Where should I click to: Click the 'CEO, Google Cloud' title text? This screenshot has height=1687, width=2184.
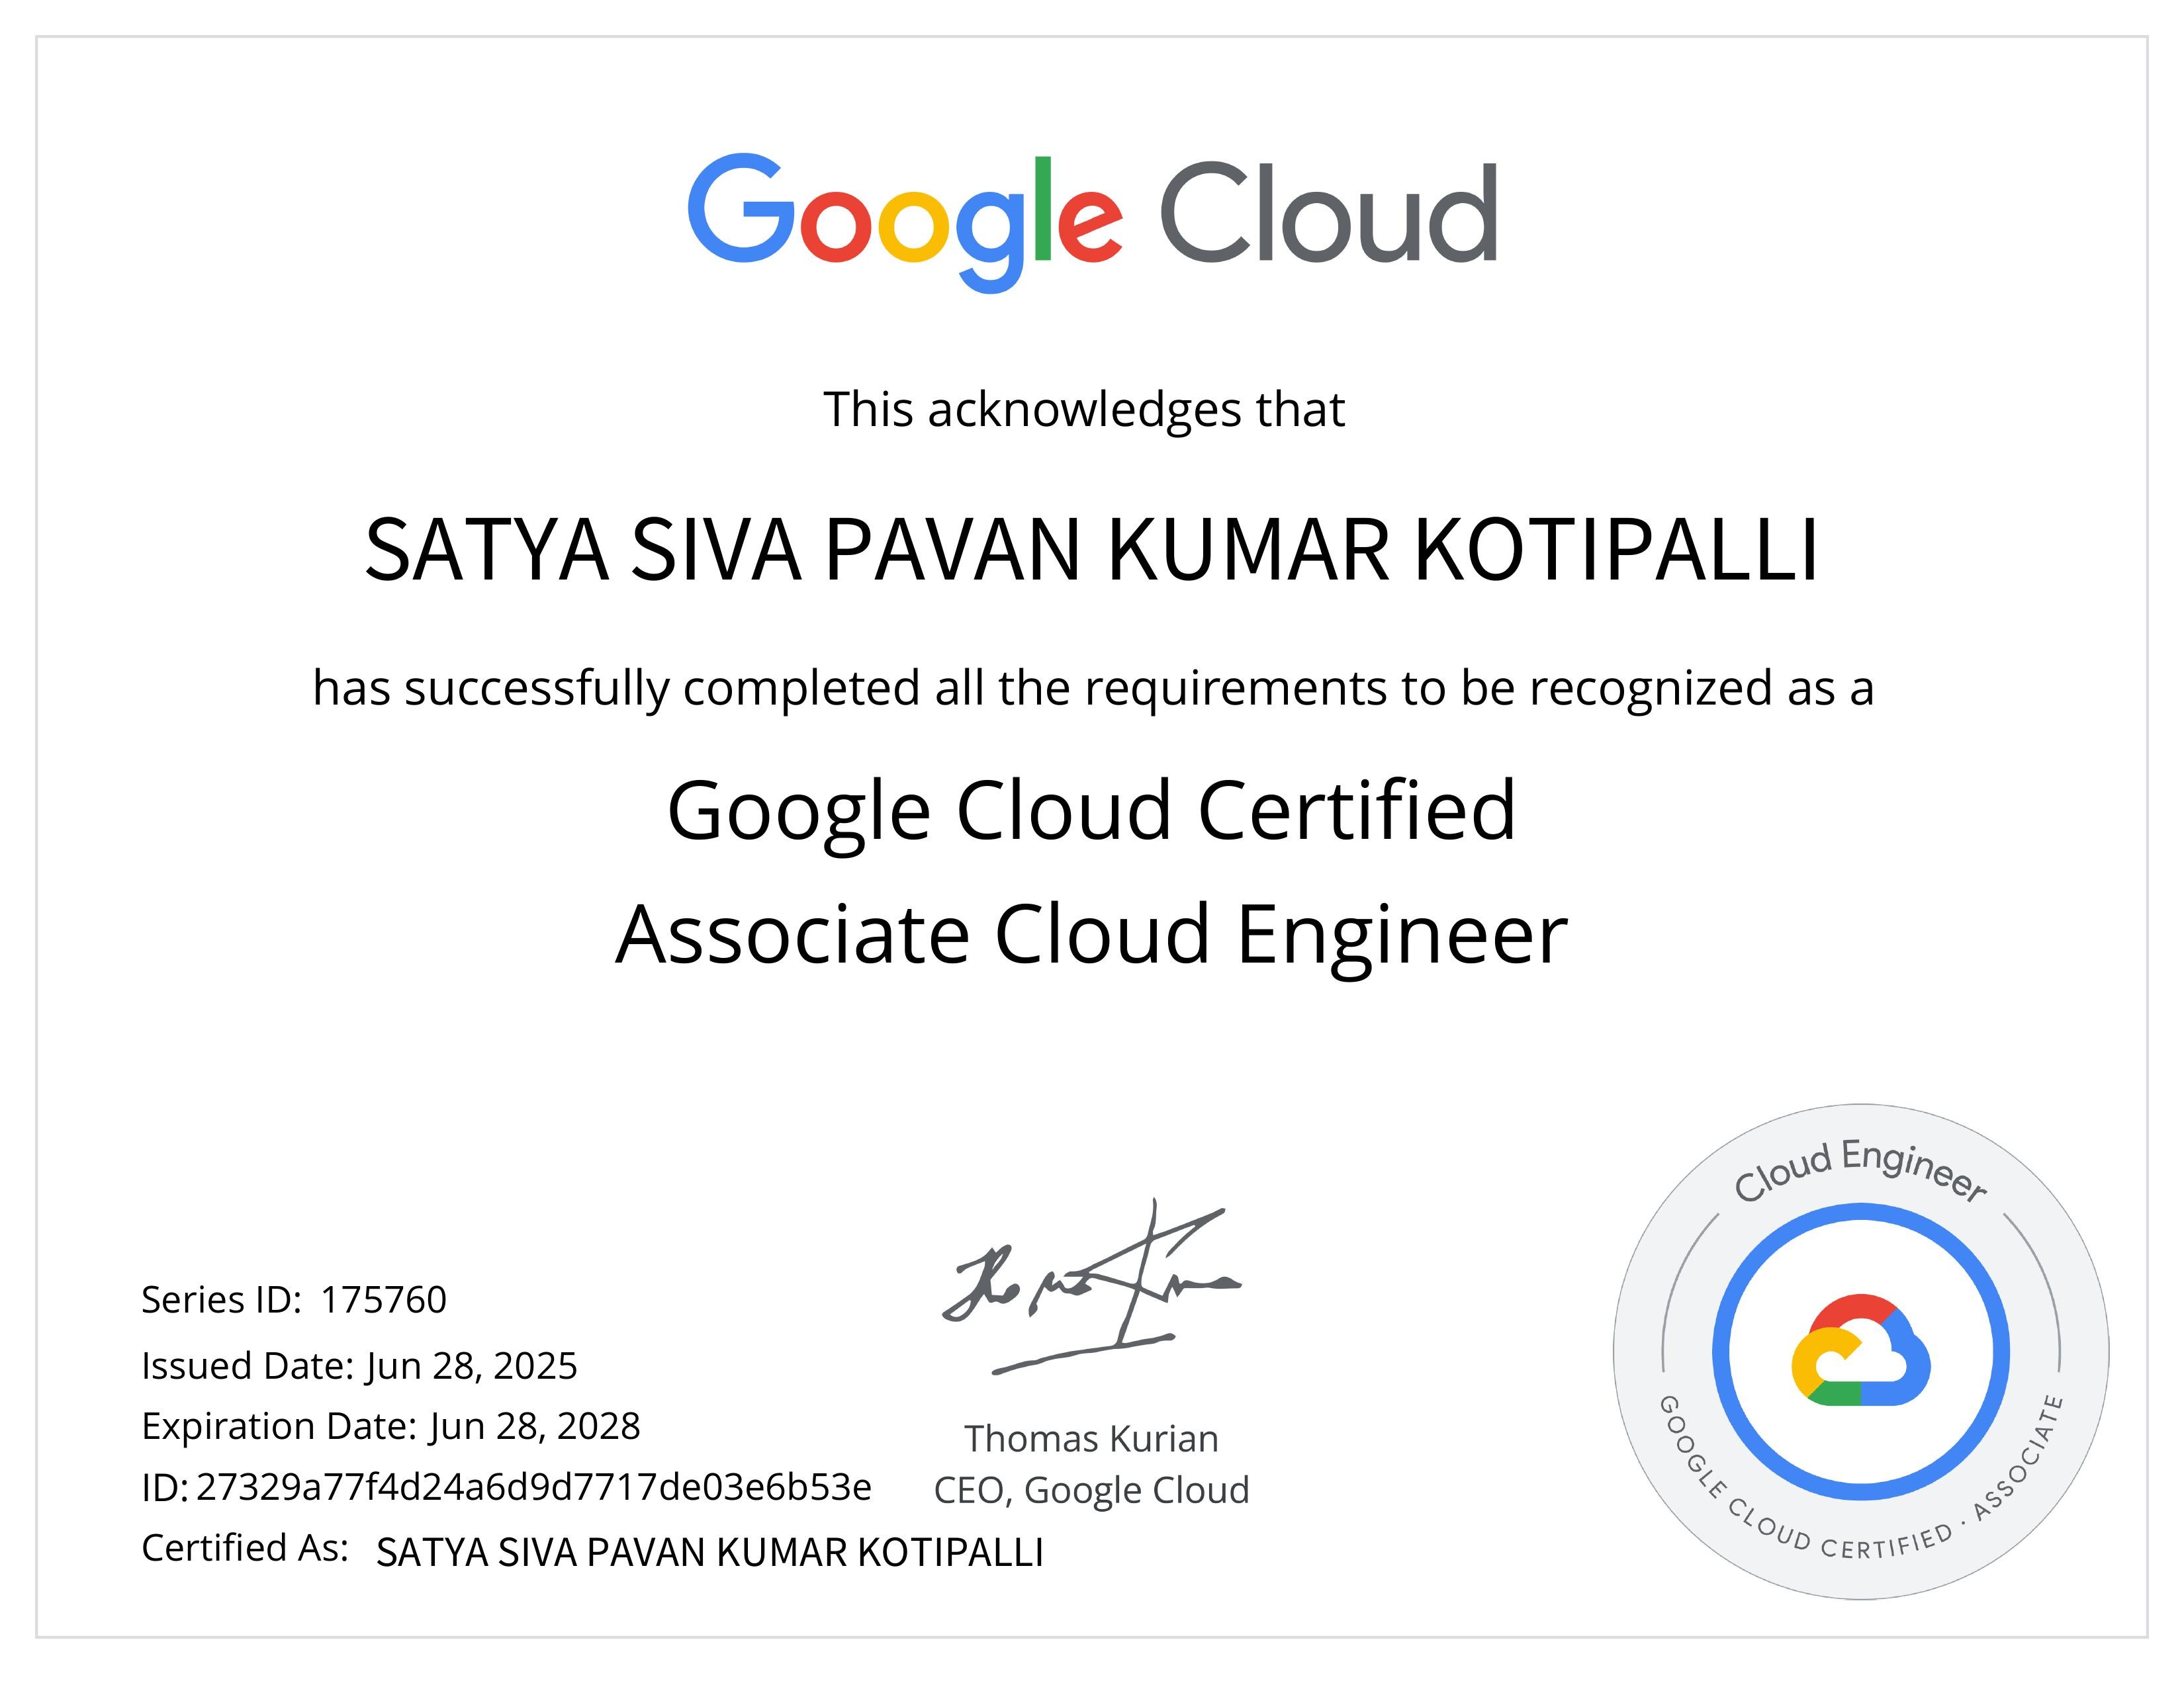click(x=1091, y=1490)
